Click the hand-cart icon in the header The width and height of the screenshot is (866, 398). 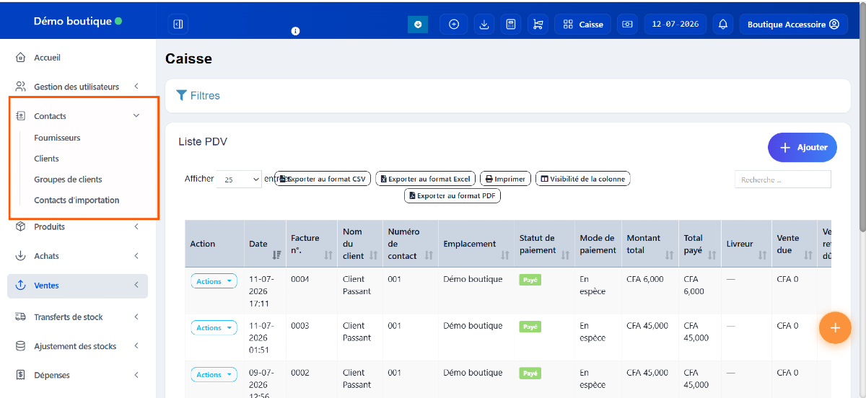[x=538, y=25]
